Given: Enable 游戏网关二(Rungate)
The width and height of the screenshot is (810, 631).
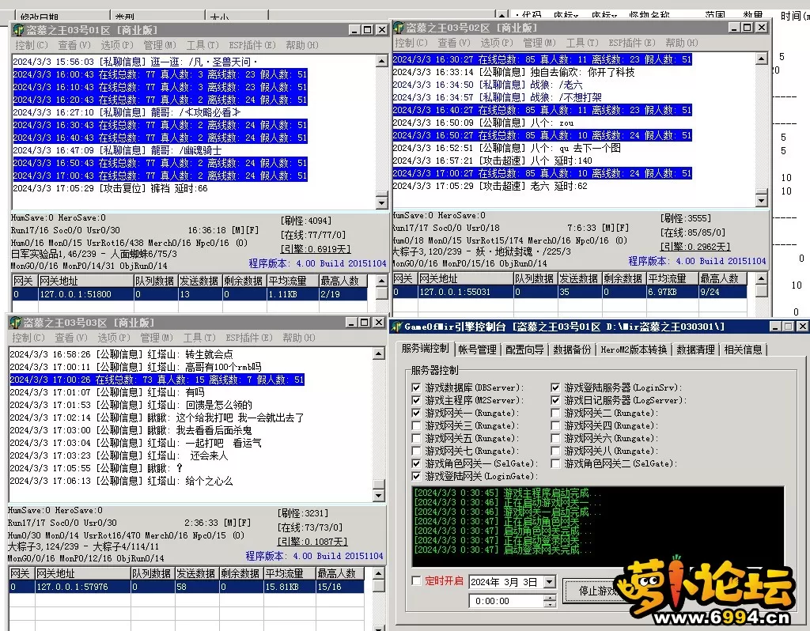Looking at the screenshot, I should [555, 413].
